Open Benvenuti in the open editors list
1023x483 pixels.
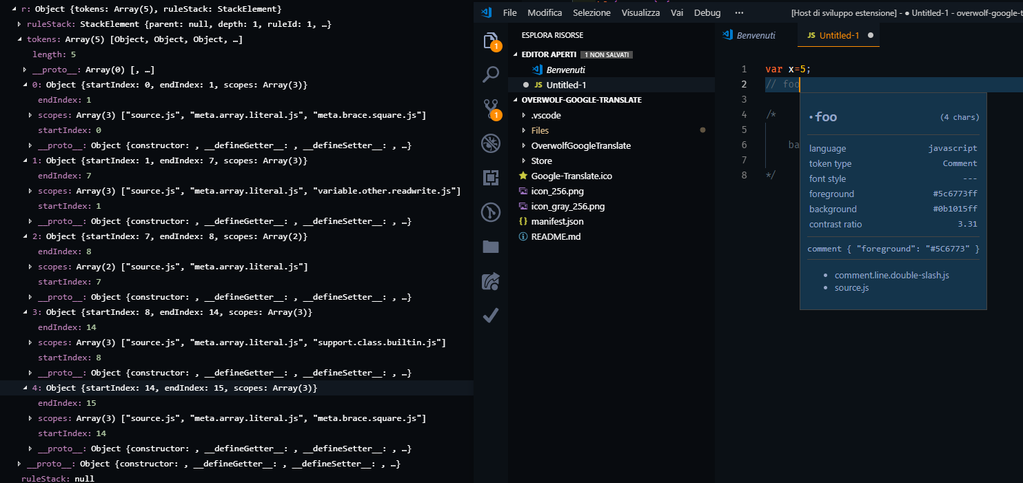click(x=565, y=70)
